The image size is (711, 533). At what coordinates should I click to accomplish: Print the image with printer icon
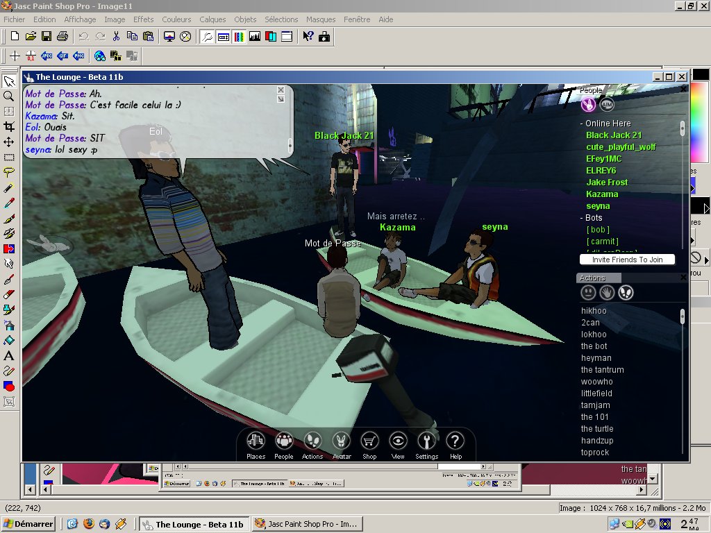tap(62, 36)
